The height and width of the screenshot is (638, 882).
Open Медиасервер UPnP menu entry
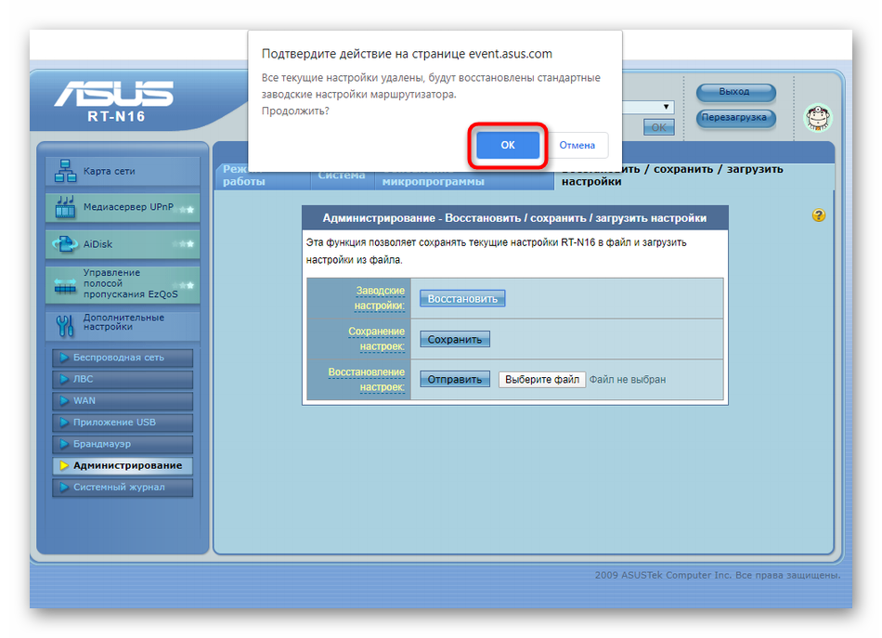[x=123, y=208]
